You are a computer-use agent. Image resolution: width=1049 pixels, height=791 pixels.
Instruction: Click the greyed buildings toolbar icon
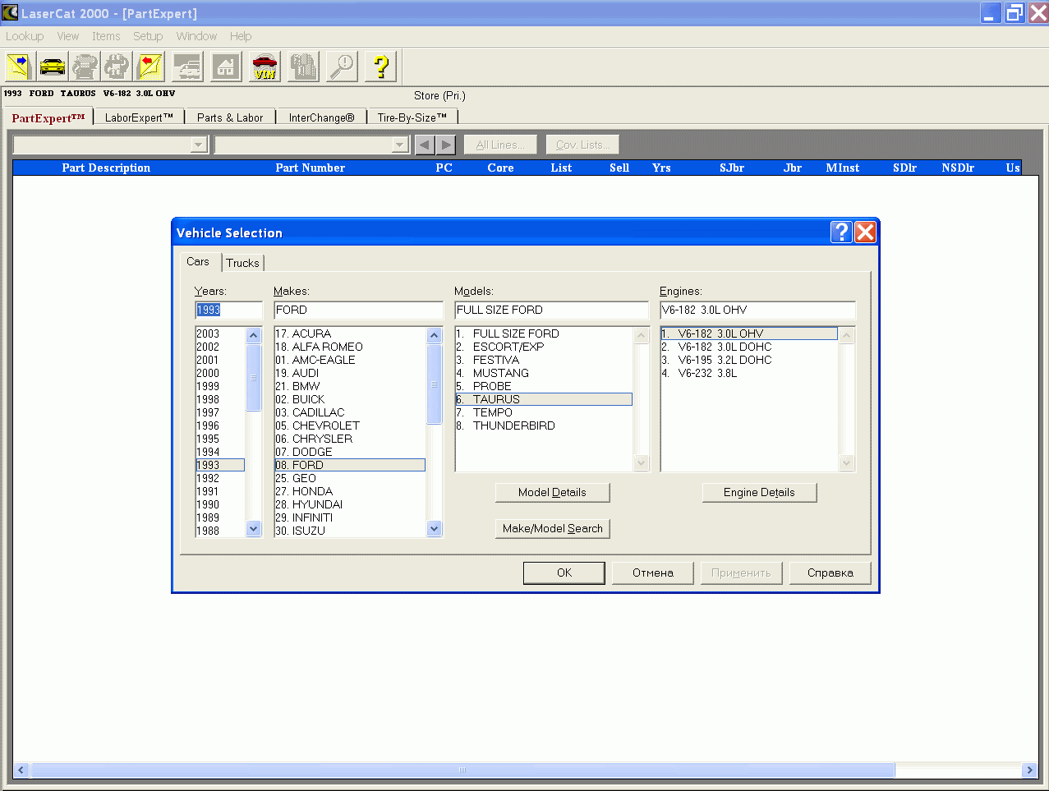tap(303, 67)
